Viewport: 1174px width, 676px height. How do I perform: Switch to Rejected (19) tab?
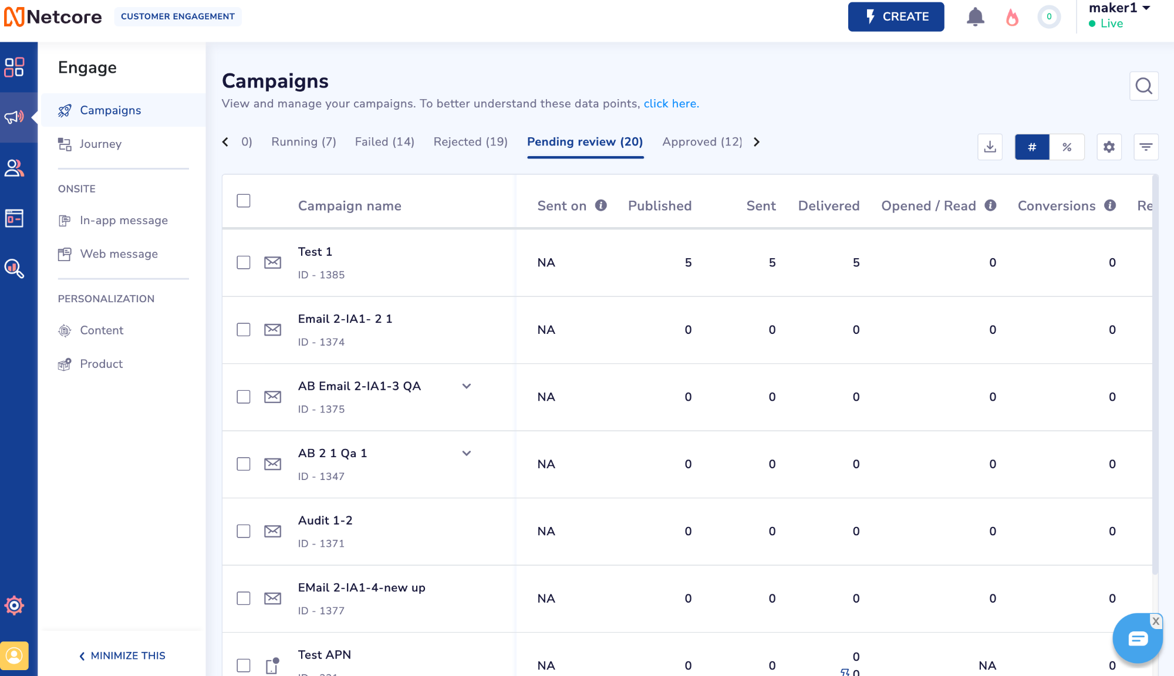point(470,141)
